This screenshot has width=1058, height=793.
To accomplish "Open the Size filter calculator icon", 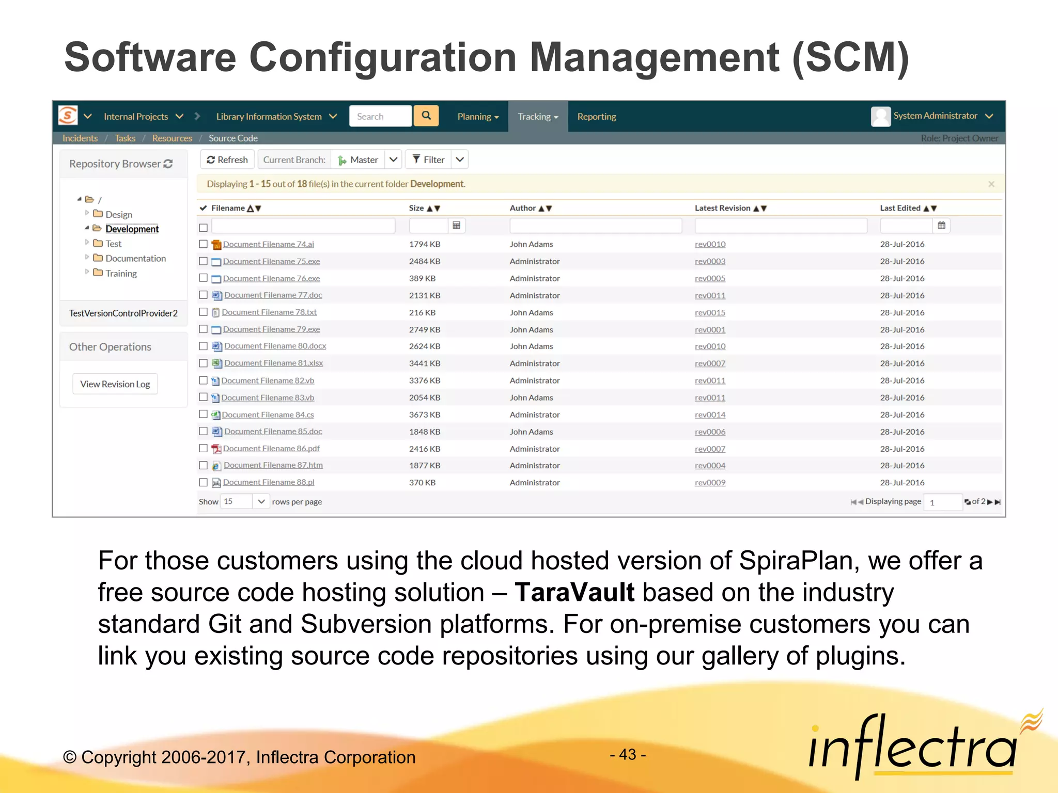I will coord(456,226).
